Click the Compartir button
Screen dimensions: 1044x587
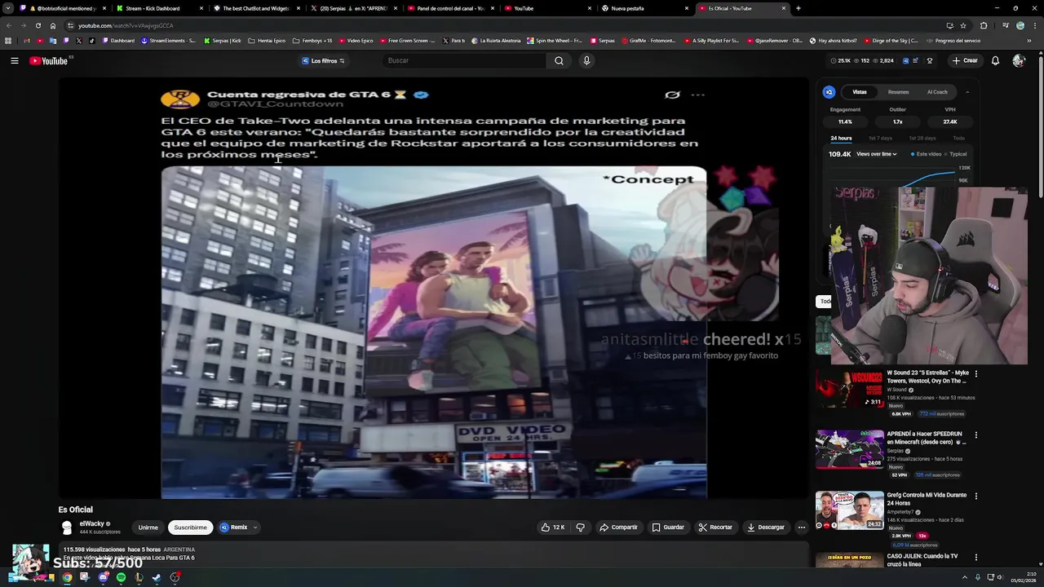(618, 527)
